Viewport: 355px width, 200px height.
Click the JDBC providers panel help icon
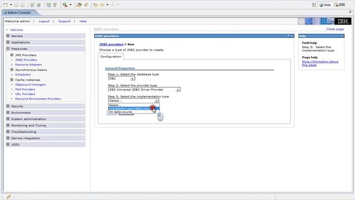pyautogui.click(x=288, y=36)
